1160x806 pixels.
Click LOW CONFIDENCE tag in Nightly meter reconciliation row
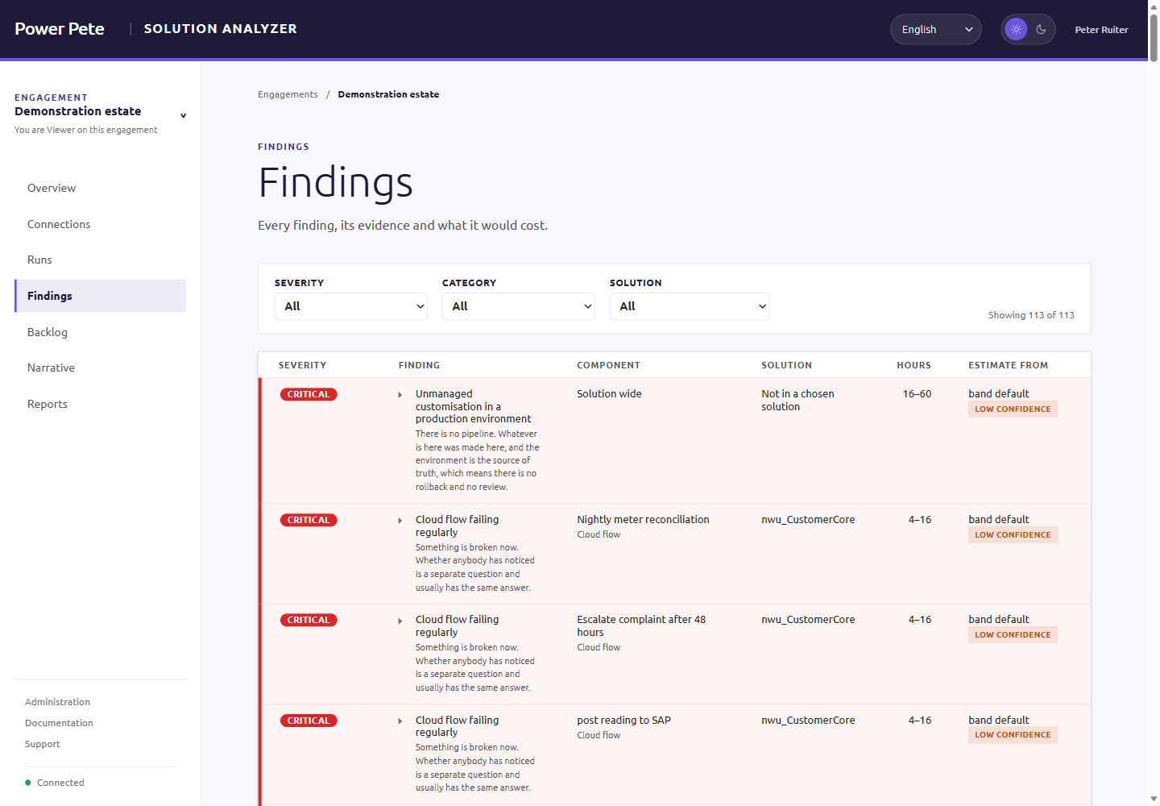[x=1013, y=534]
